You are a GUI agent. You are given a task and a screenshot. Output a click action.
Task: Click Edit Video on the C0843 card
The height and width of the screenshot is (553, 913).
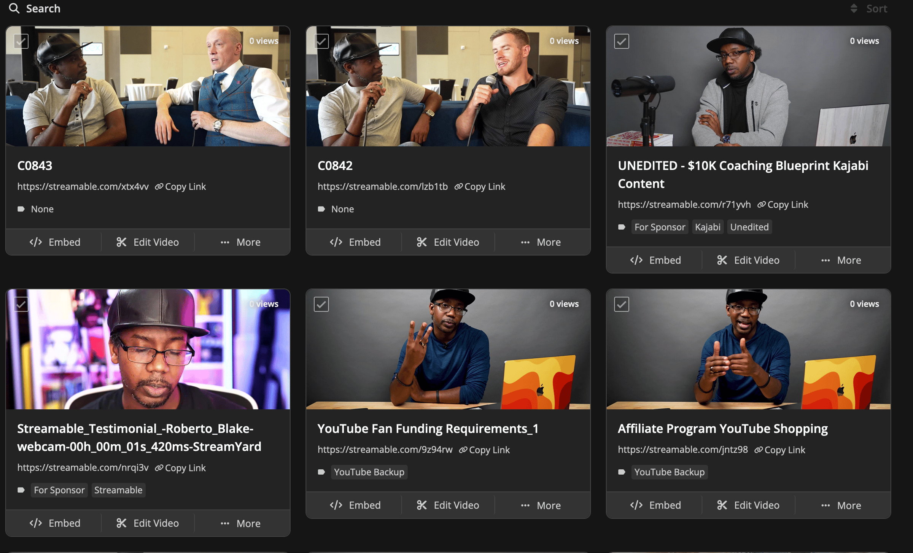pyautogui.click(x=148, y=242)
